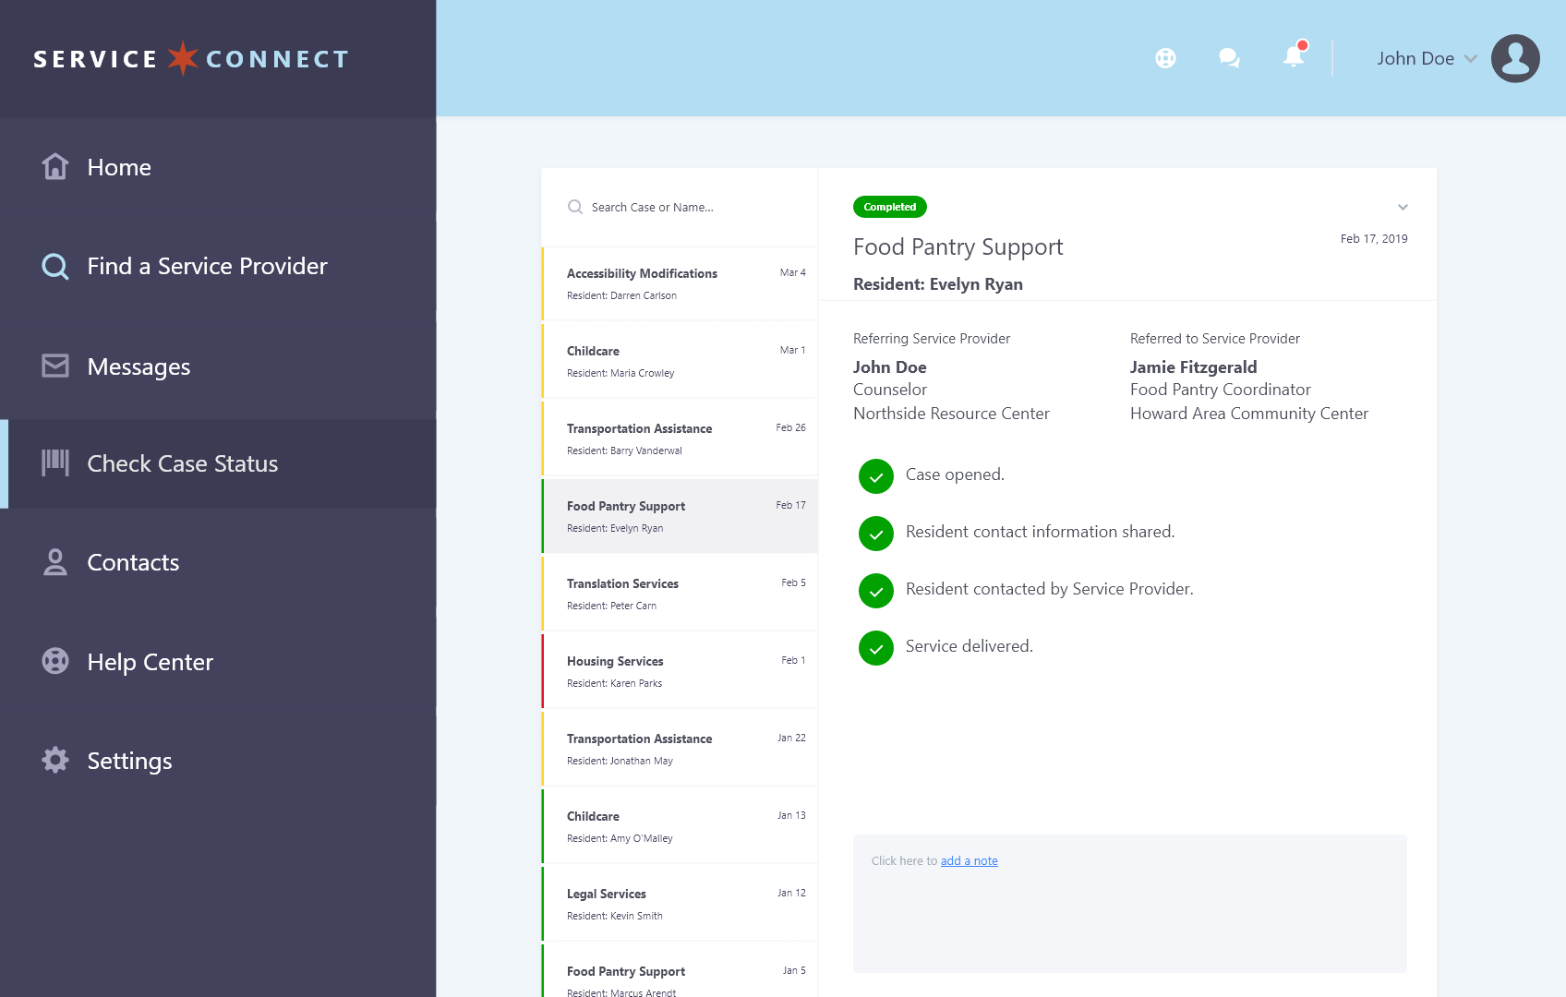
Task: Click Howard Area Community Center text
Action: tap(1249, 414)
